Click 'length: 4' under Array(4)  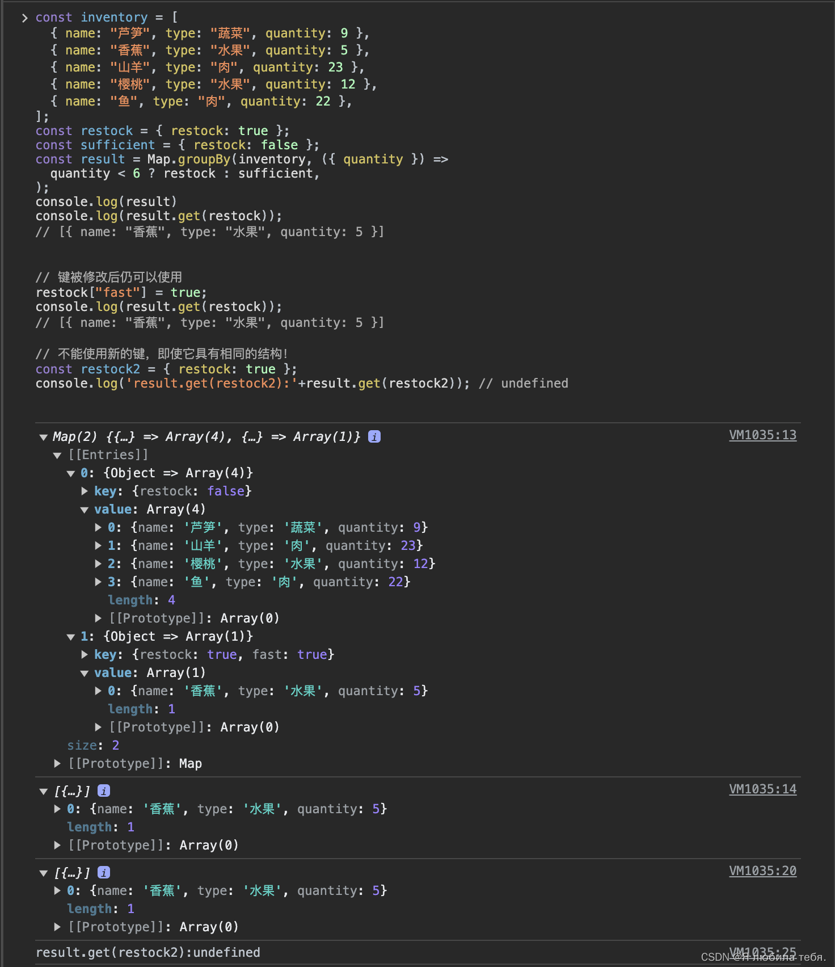pyautogui.click(x=141, y=600)
